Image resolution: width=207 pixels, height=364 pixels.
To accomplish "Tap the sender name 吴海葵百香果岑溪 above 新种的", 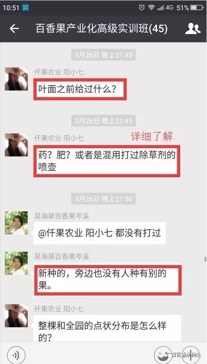I will point(62,257).
